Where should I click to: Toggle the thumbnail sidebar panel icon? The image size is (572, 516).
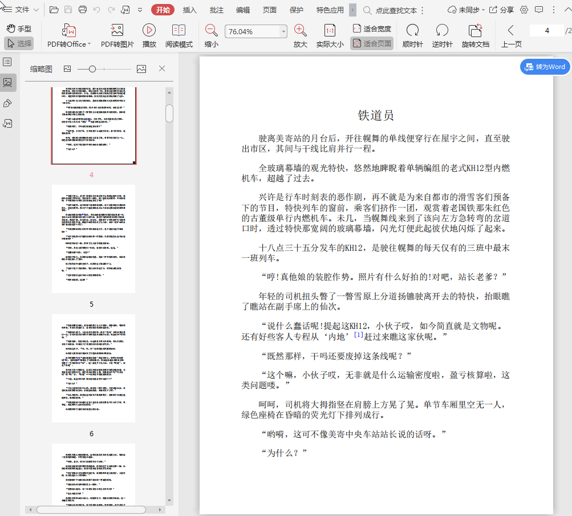coord(7,83)
